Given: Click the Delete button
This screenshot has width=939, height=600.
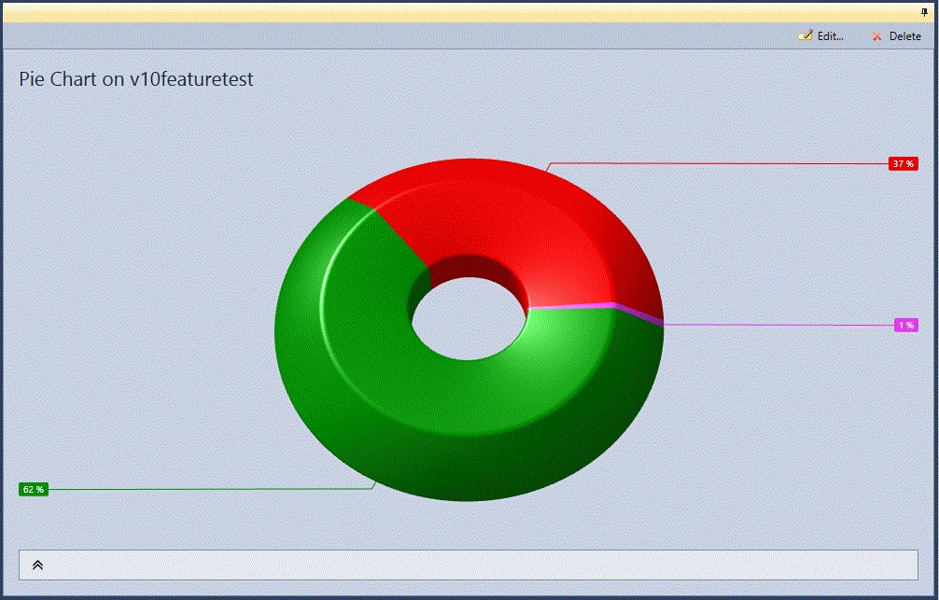Looking at the screenshot, I should [896, 36].
